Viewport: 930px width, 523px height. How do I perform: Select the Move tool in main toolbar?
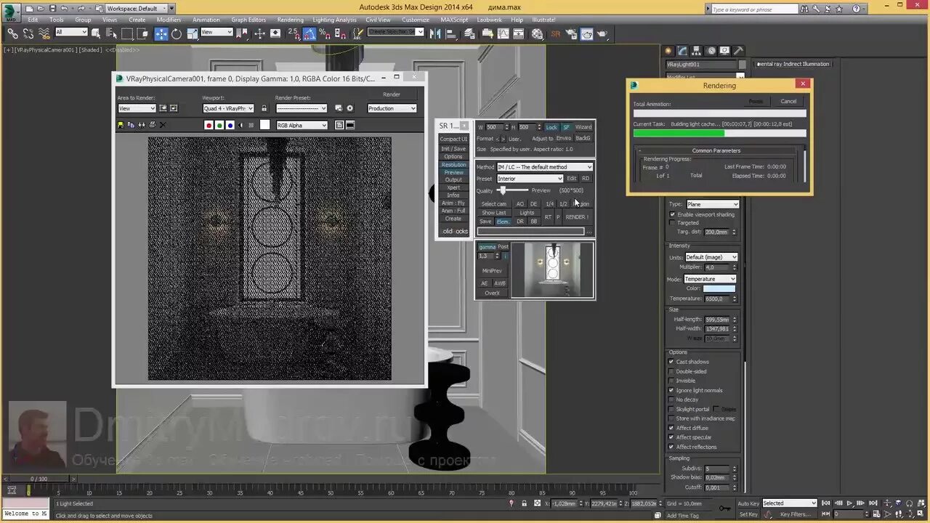pyautogui.click(x=161, y=33)
